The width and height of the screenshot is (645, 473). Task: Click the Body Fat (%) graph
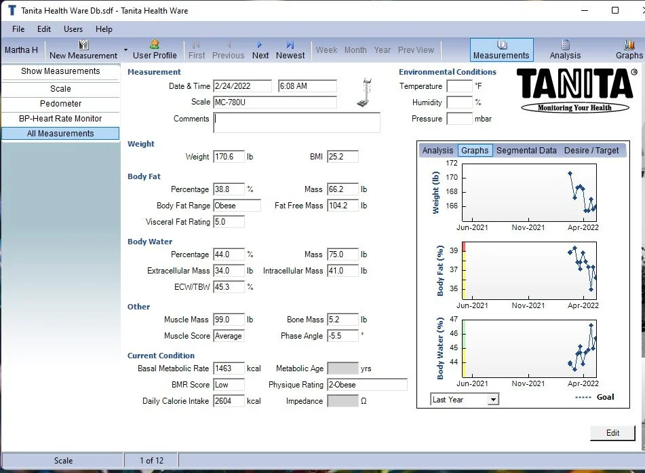(x=529, y=271)
